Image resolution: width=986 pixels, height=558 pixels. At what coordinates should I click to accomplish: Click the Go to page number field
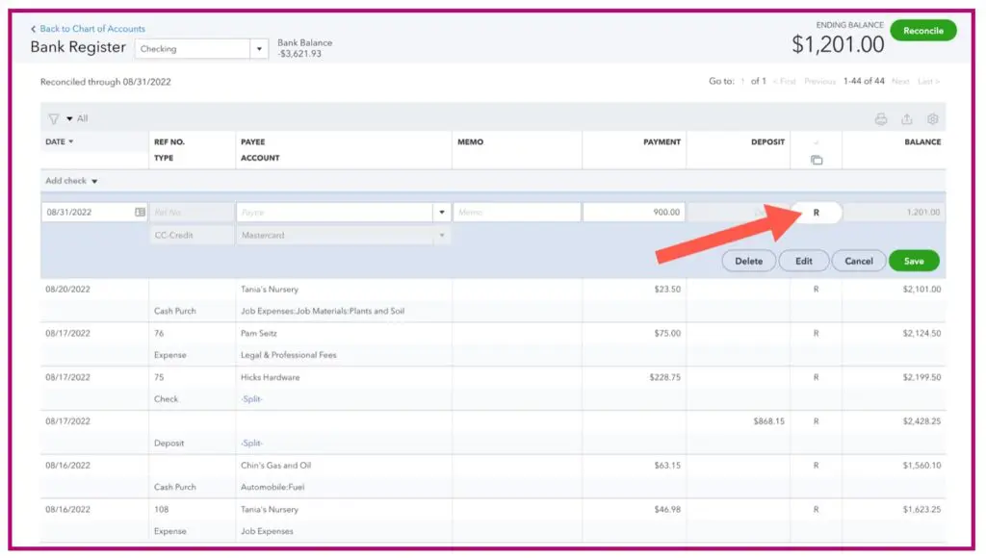tap(742, 82)
